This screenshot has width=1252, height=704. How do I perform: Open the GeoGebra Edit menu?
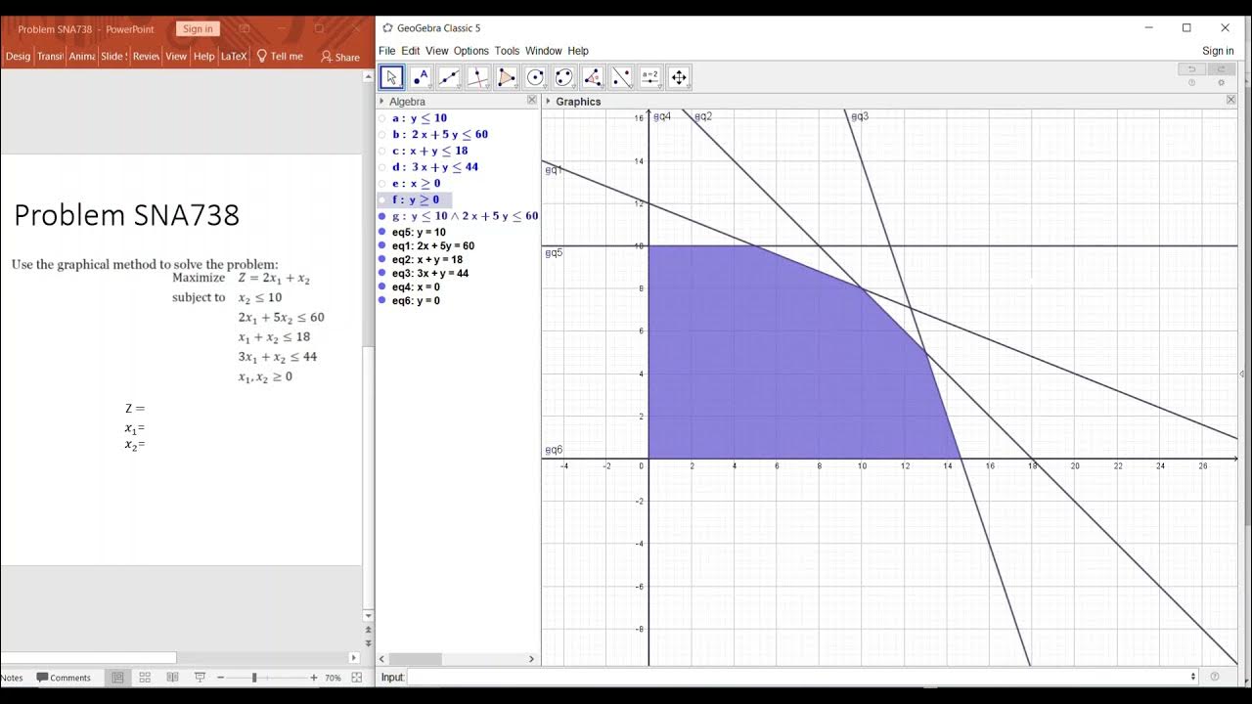click(411, 51)
